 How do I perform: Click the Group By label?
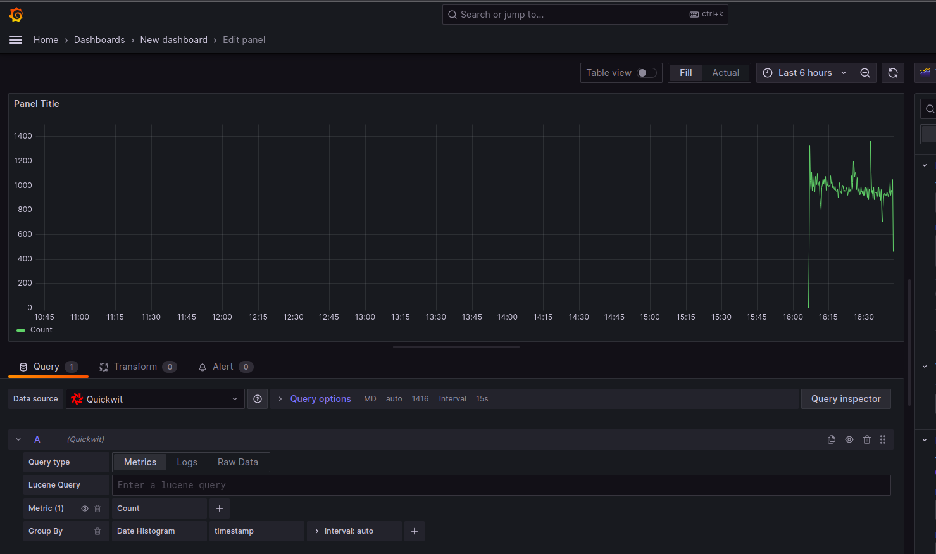coord(46,531)
